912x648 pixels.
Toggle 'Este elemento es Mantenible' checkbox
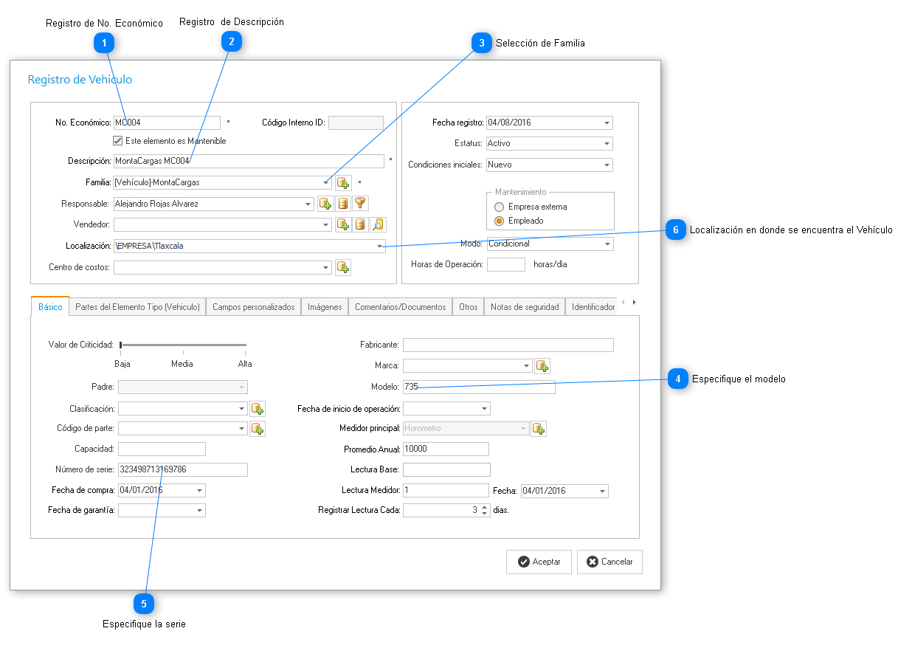(x=117, y=141)
